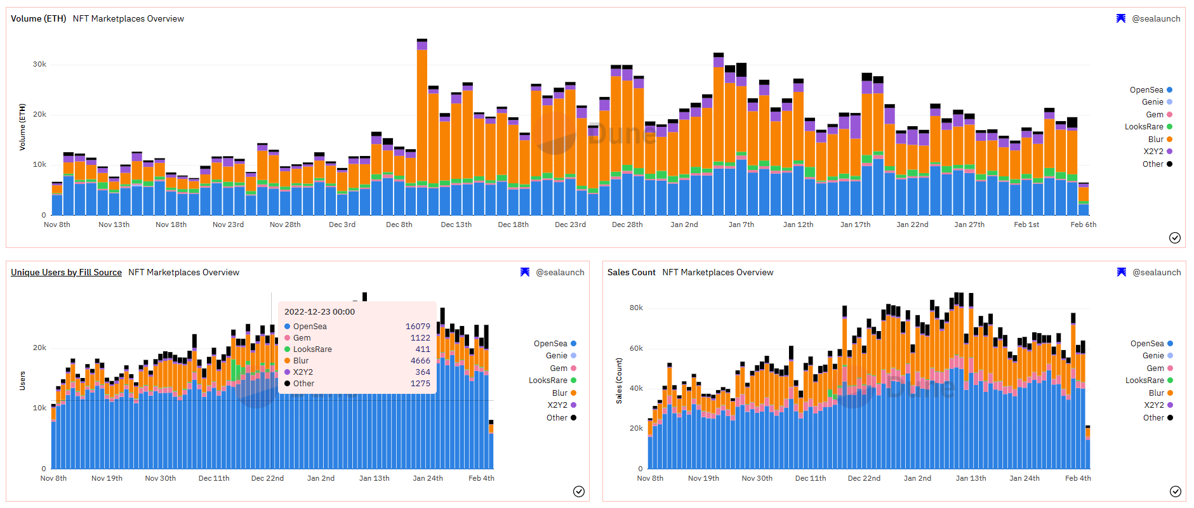Toggle OpenSea series in Volume chart legend

[x=1151, y=90]
